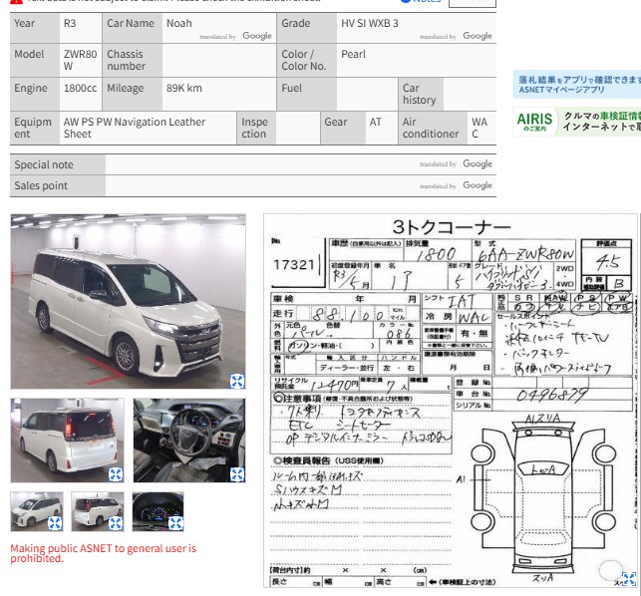The image size is (641, 596).
Task: Select air conditioner value 'WA C'
Action: coord(480,128)
